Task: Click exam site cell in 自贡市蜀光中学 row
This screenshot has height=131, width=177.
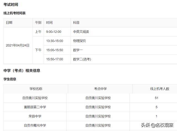Action: (98, 125)
